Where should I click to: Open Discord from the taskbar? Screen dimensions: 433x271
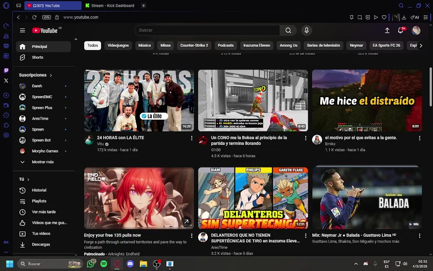point(130,264)
